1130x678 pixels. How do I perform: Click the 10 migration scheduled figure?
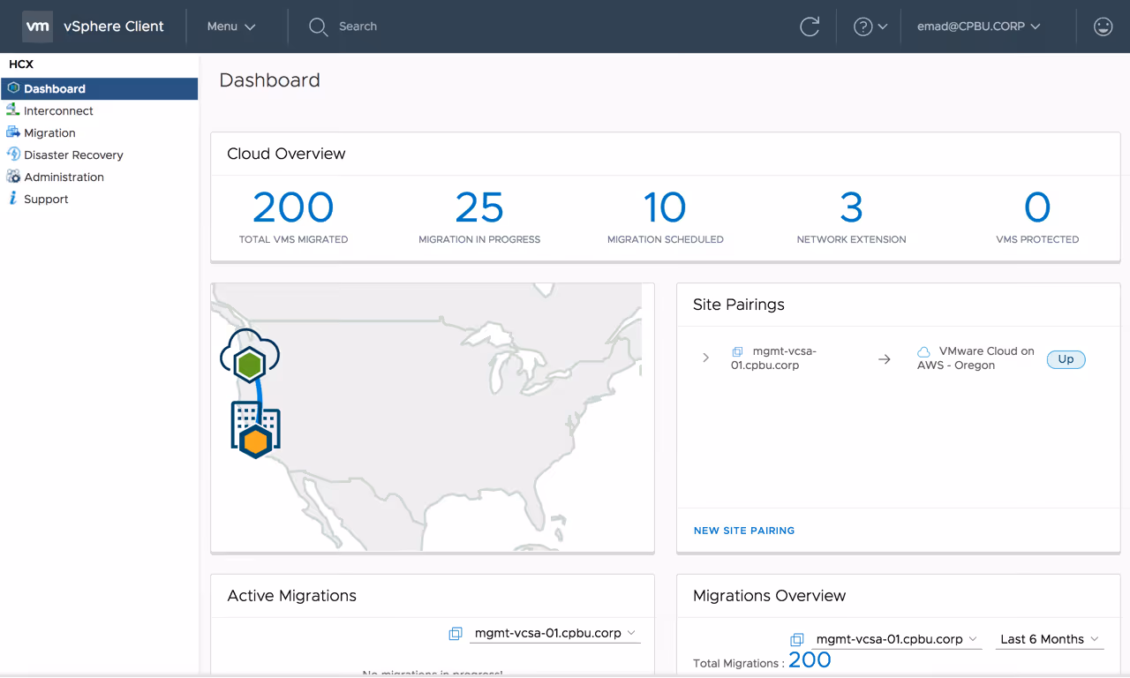665,208
